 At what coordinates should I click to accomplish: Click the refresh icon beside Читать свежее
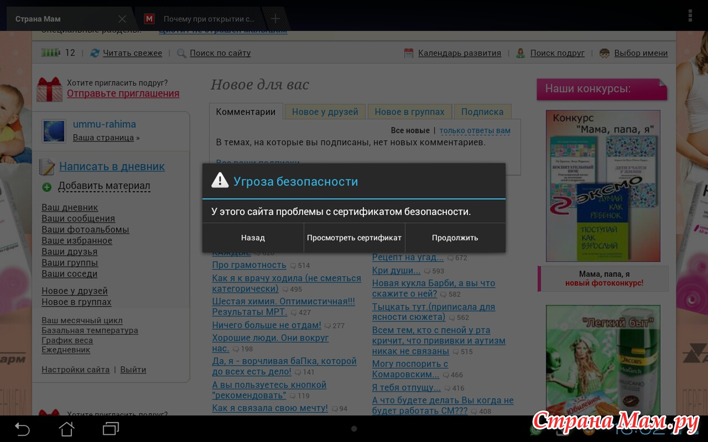[x=95, y=53]
